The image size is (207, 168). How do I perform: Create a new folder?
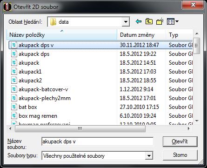point(160,21)
